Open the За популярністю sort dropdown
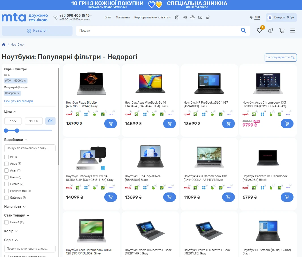Viewport: 302px width, 257px height. click(281, 57)
